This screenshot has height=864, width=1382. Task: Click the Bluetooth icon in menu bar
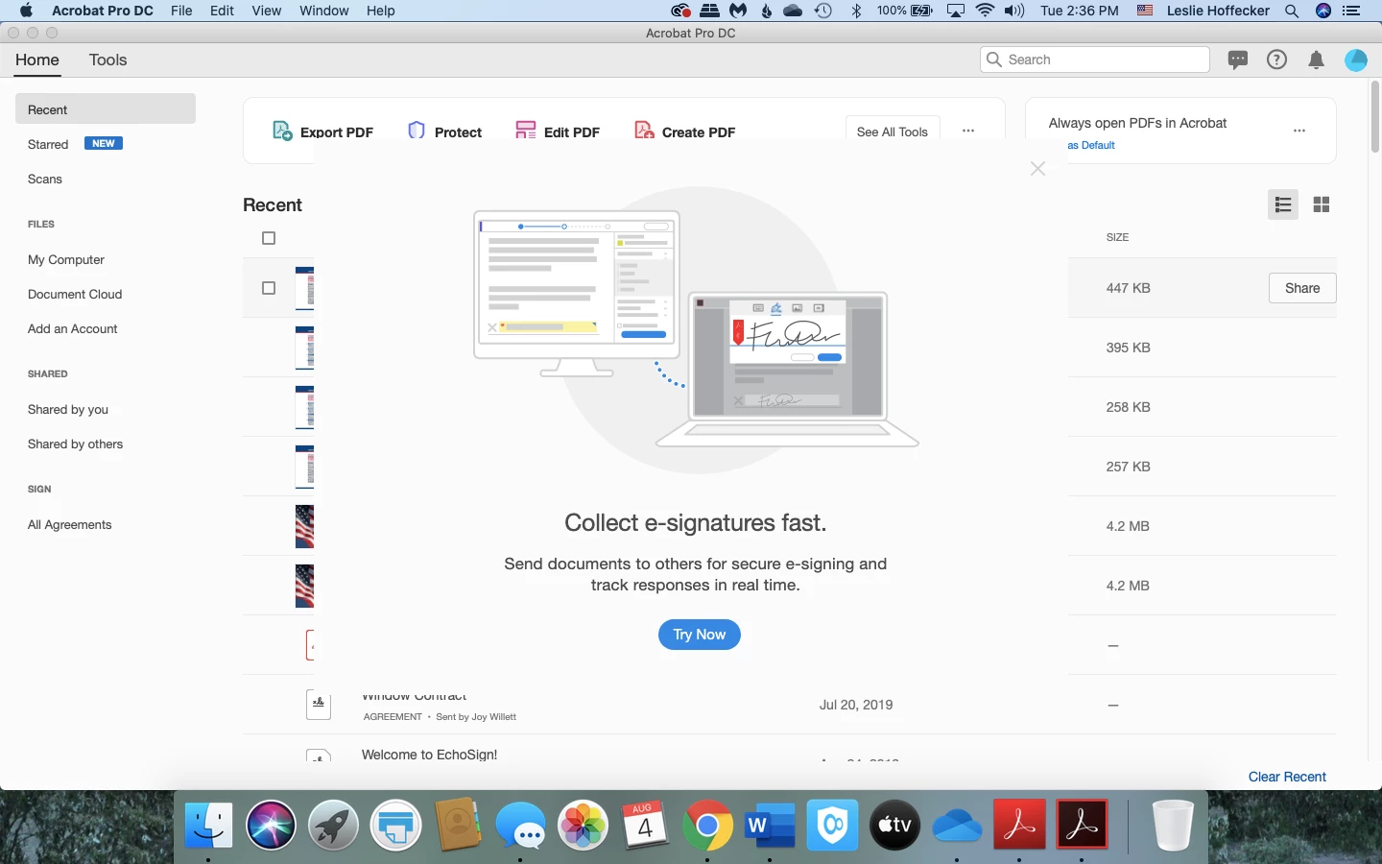coord(857,11)
